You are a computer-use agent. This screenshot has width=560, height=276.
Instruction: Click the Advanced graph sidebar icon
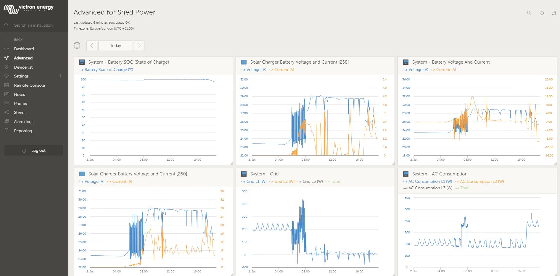pyautogui.click(x=7, y=58)
